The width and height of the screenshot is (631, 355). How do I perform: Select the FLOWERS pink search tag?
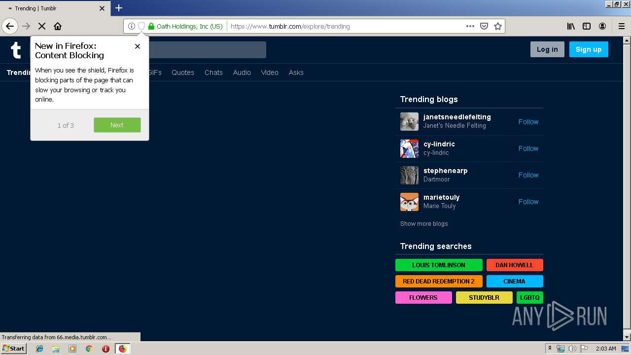click(x=423, y=297)
